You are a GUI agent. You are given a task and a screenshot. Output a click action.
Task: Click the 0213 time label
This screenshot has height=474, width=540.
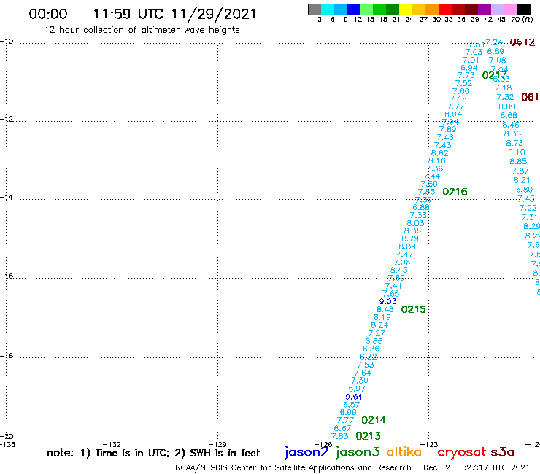click(369, 436)
